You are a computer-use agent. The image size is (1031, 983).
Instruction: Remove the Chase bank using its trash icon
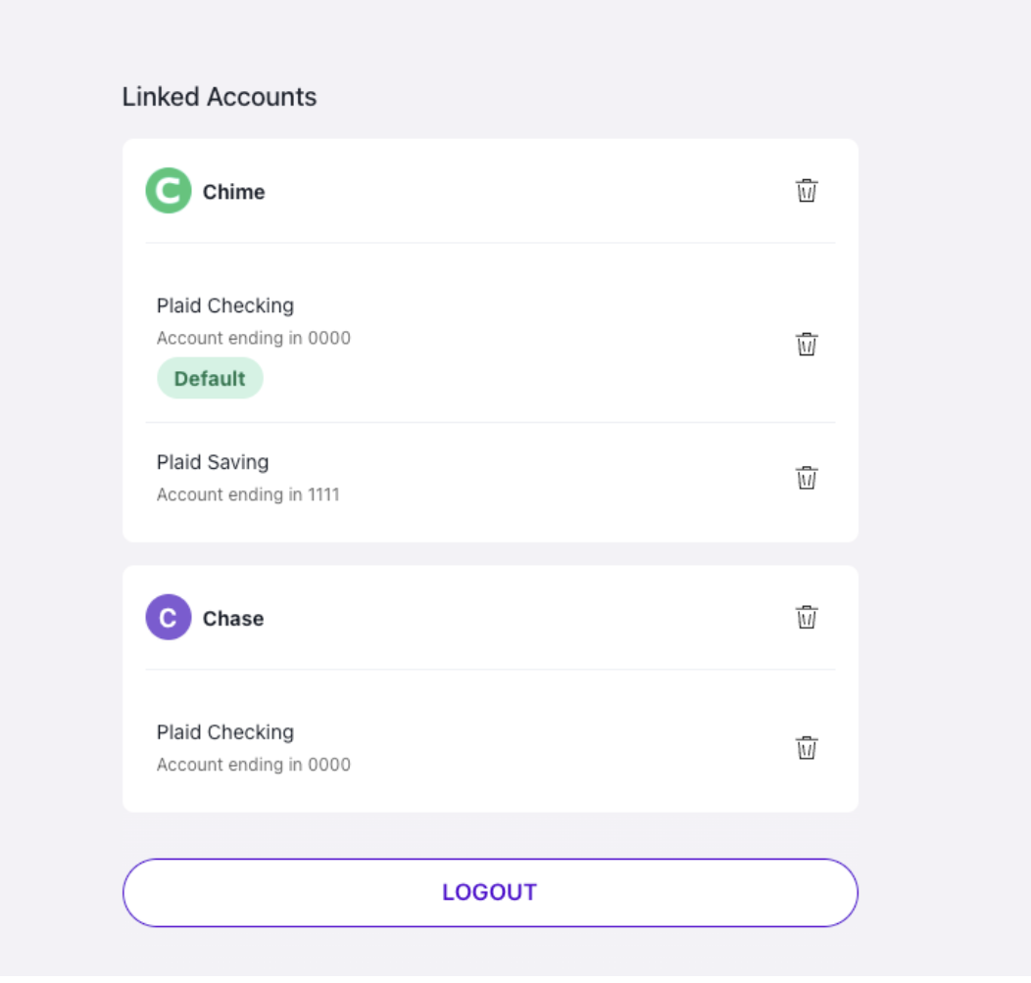pos(807,617)
